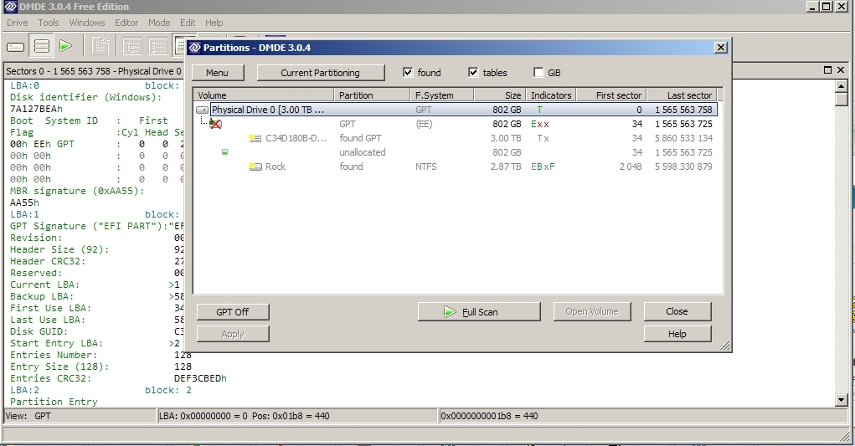Open the Edit menu
Image resolution: width=855 pixels, height=446 pixels.
187,23
